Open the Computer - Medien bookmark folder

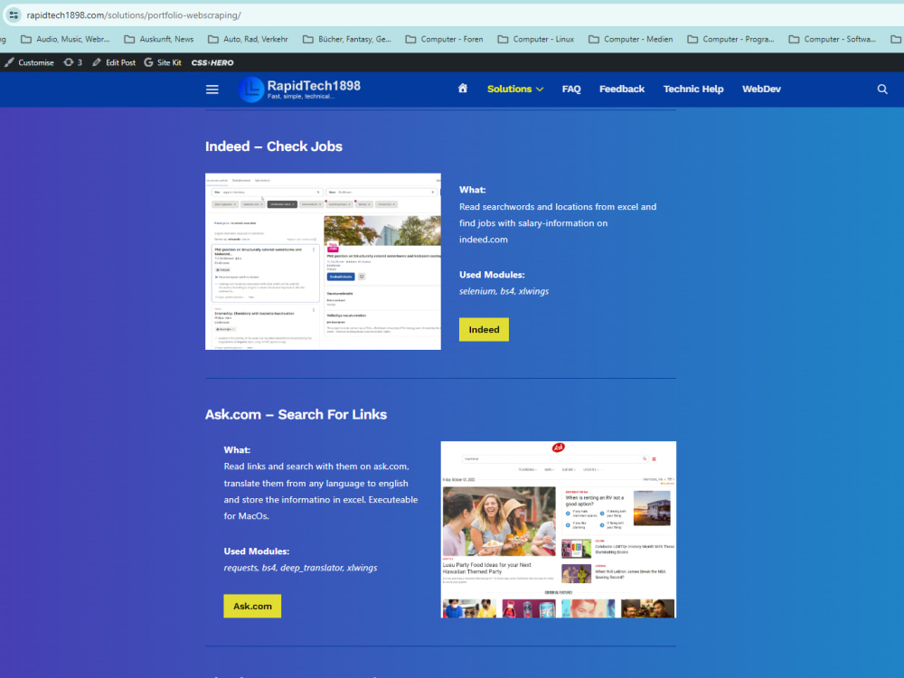pos(631,39)
